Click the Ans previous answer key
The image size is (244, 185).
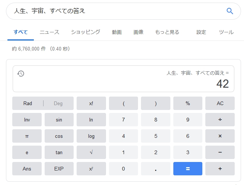27,169
